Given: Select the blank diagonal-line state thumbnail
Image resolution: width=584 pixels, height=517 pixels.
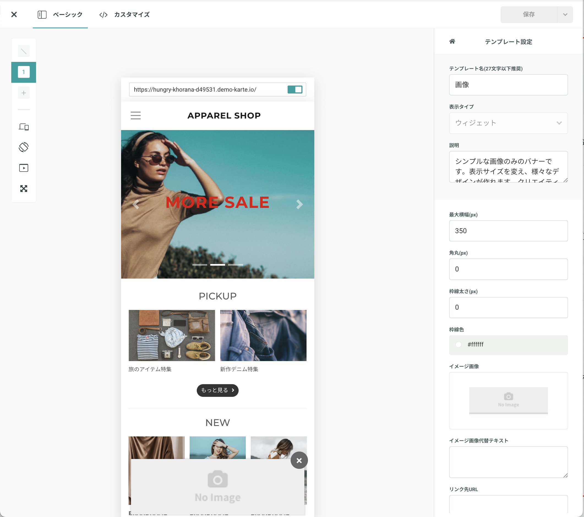Looking at the screenshot, I should [x=24, y=51].
